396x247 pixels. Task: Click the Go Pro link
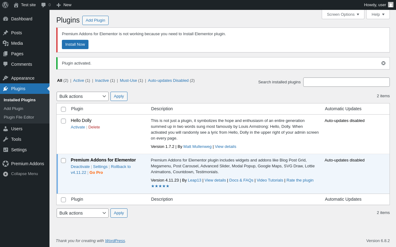(x=96, y=173)
